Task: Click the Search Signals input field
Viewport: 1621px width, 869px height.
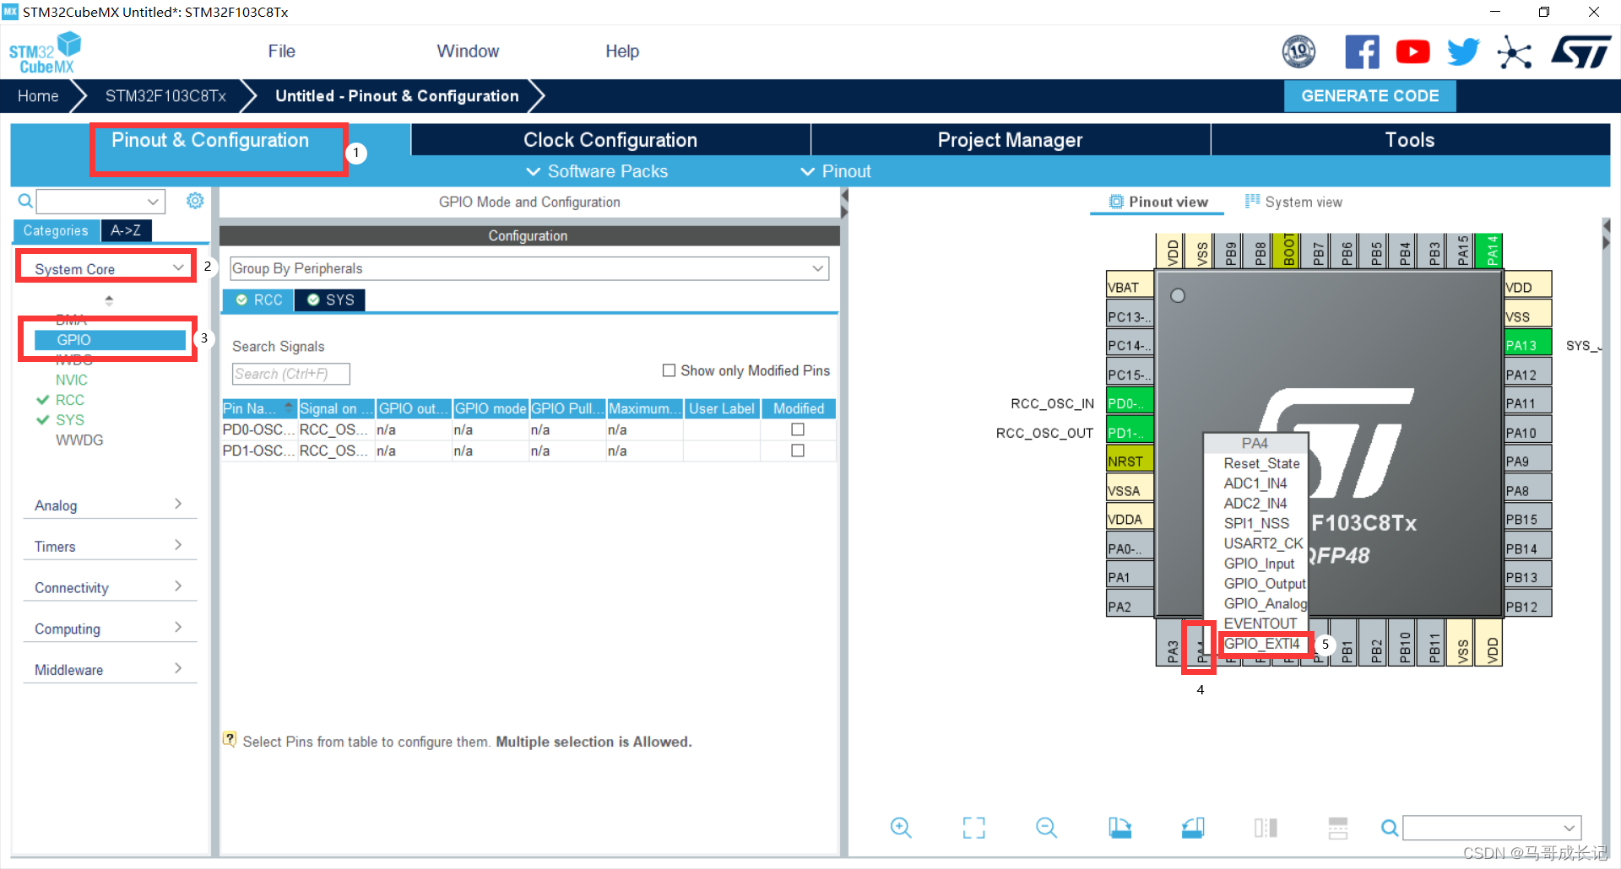Action: (290, 374)
